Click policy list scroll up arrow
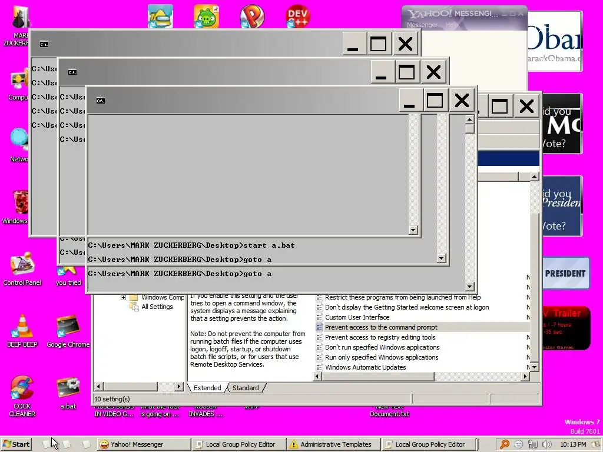Viewport: 603px width, 452px height. (534, 177)
